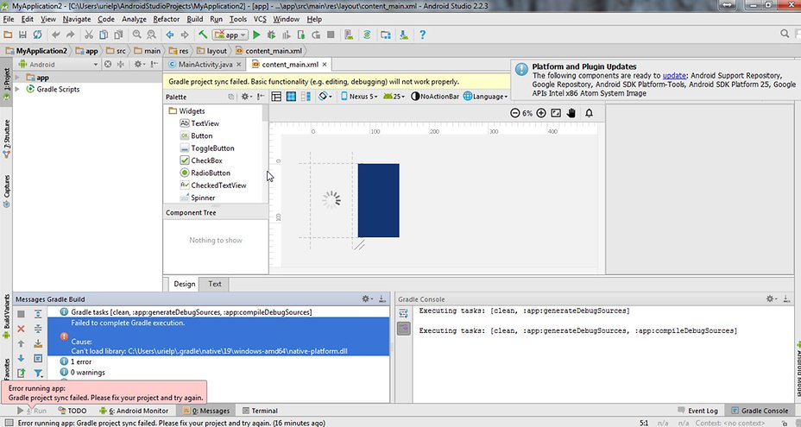
Task: Open the NoActionBar theme dropdown
Action: click(435, 96)
